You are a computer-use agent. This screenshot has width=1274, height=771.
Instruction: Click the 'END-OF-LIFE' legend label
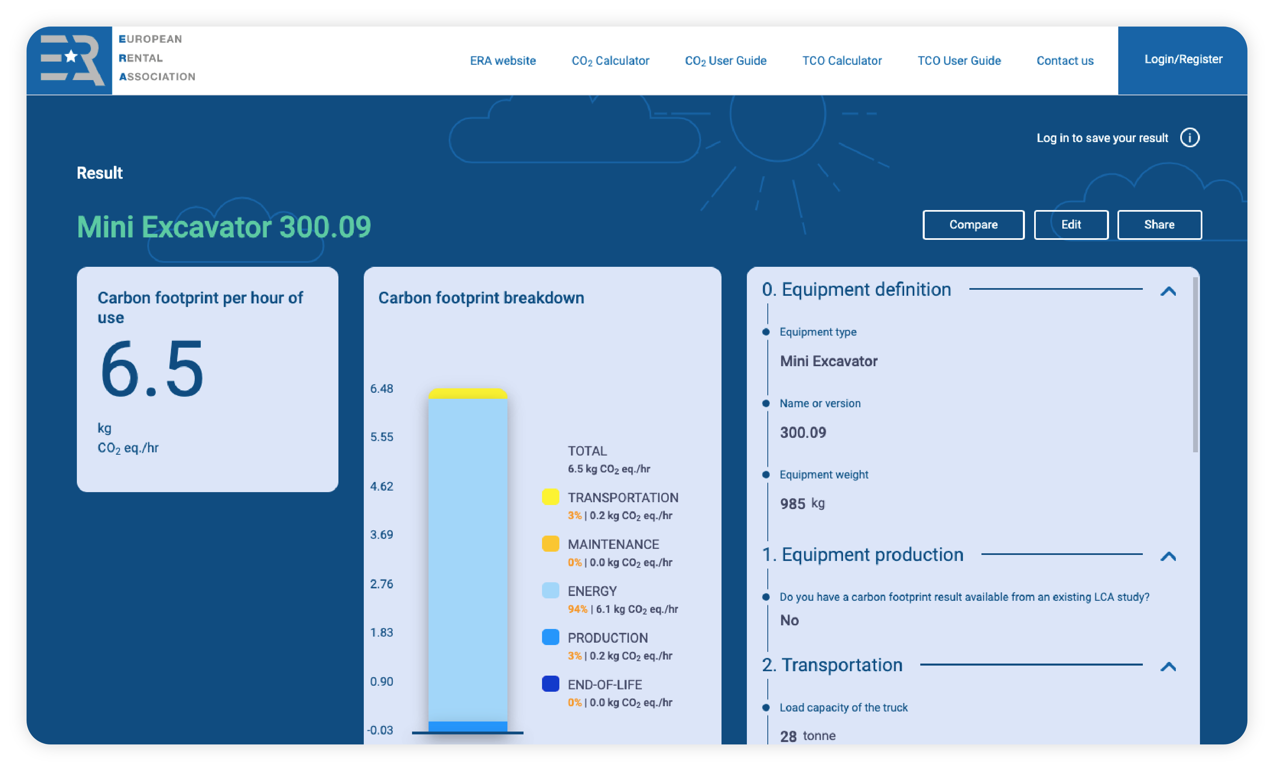(x=604, y=684)
